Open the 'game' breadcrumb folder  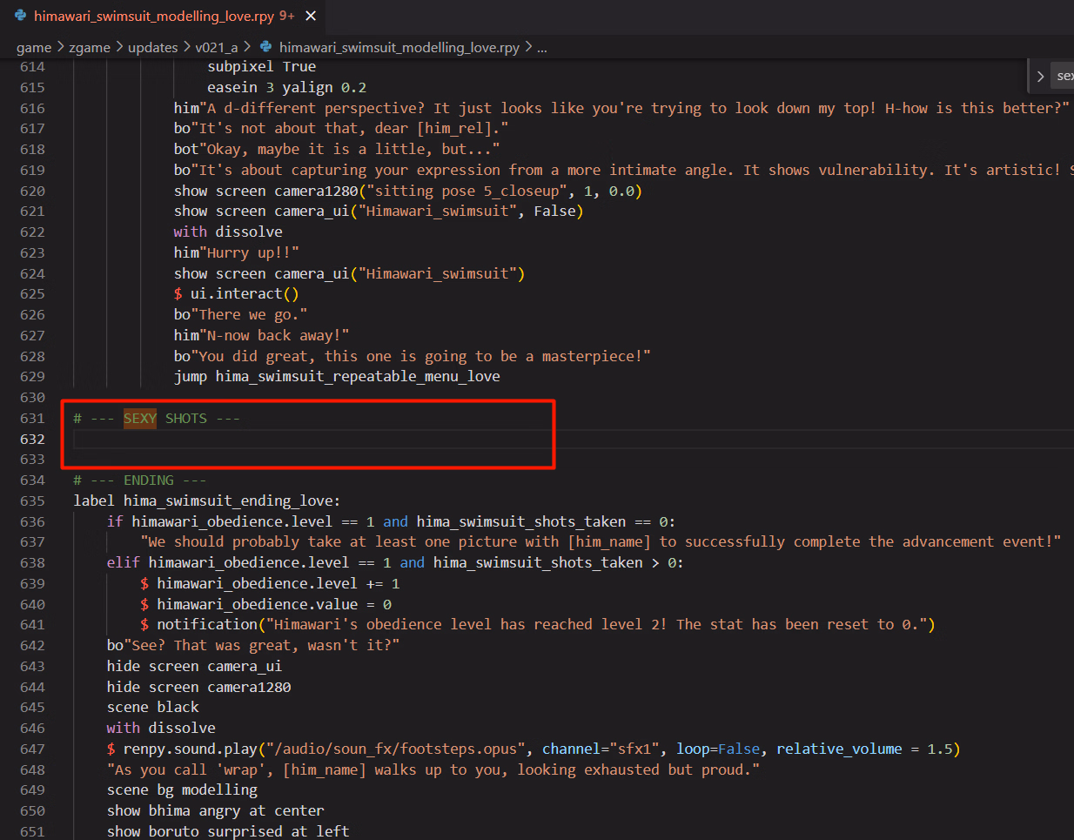(x=34, y=47)
